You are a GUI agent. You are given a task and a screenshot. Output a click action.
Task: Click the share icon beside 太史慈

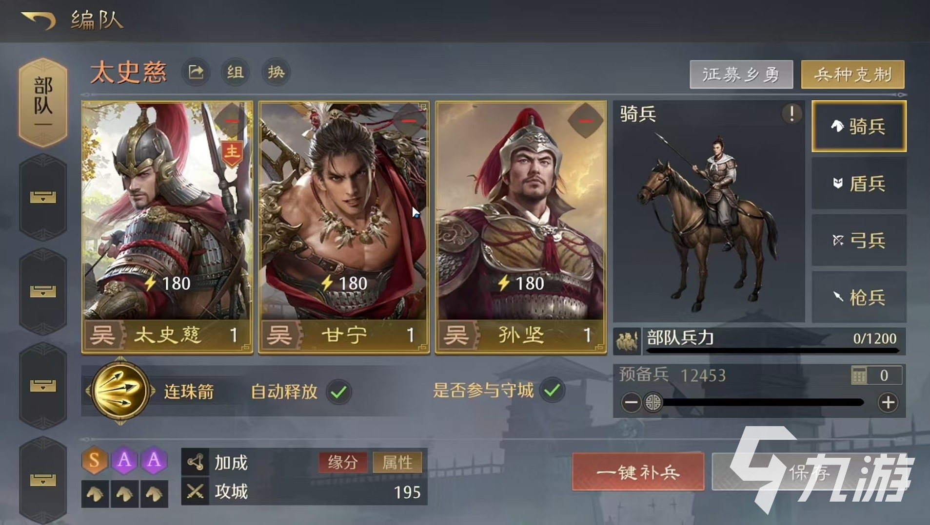pyautogui.click(x=196, y=73)
